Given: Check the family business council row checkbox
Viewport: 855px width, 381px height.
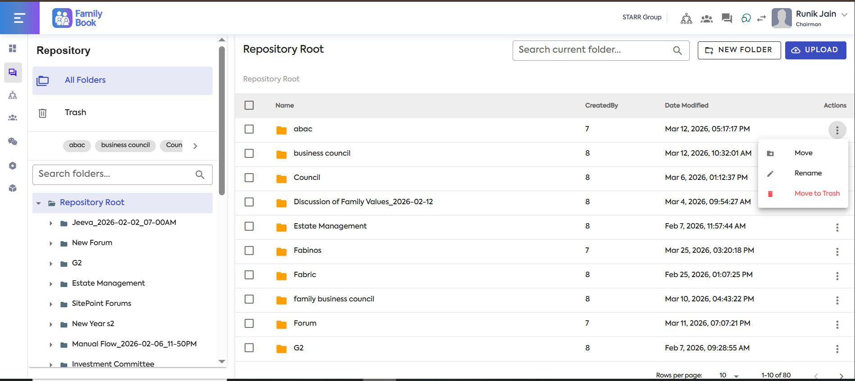Looking at the screenshot, I should [249, 299].
